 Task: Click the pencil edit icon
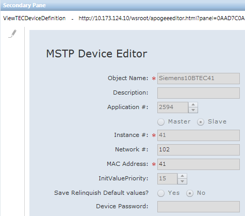click(x=12, y=34)
